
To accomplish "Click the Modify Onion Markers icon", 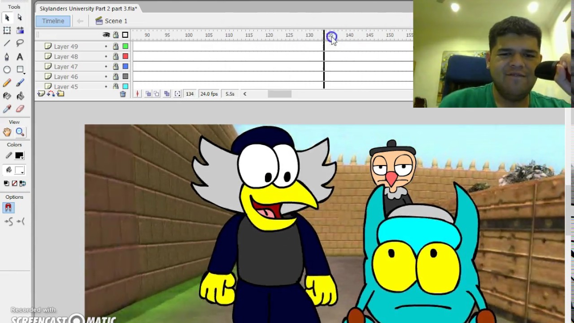I will click(178, 94).
